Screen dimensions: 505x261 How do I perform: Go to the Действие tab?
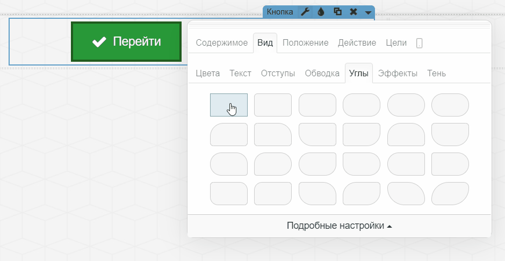[x=357, y=43]
